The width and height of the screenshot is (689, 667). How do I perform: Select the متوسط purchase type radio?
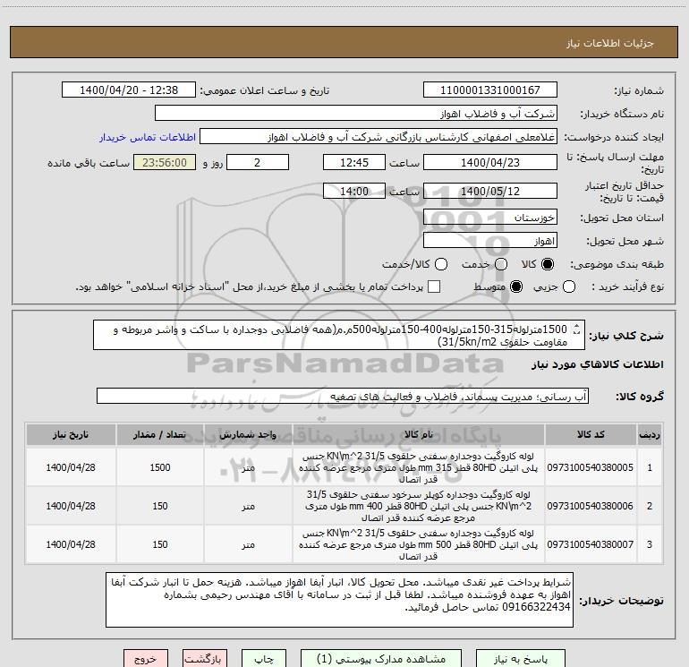click(516, 286)
